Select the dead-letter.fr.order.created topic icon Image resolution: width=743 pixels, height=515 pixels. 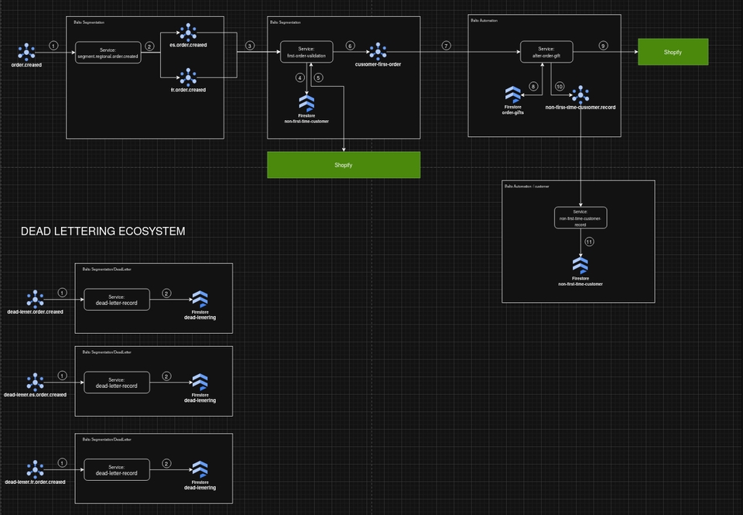coord(35,469)
